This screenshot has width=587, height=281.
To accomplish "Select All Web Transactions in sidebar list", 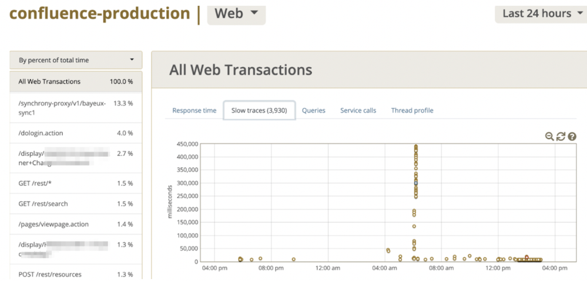I will point(76,82).
